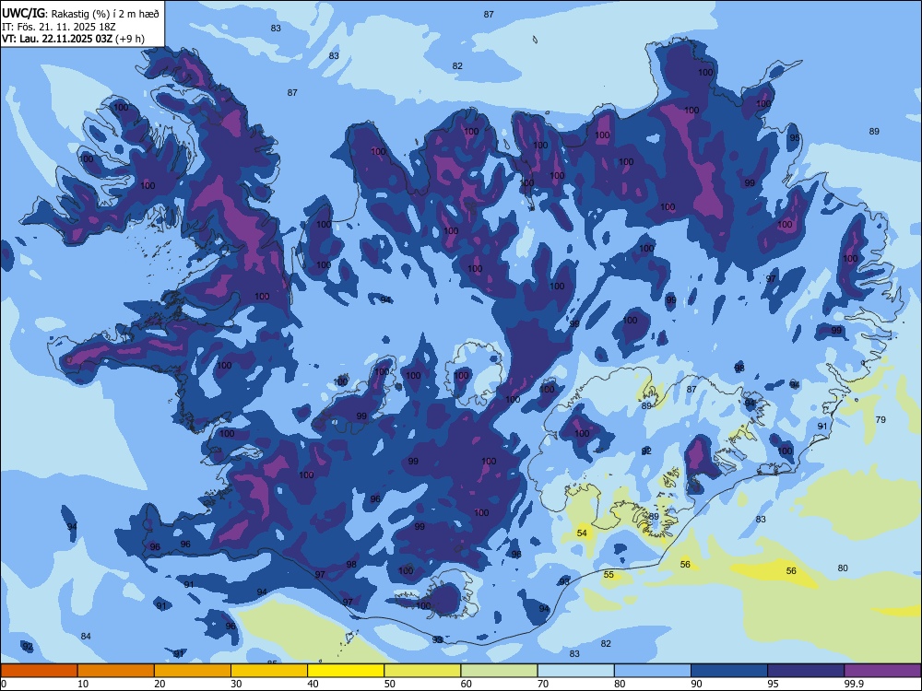The width and height of the screenshot is (922, 691).
Task: Click the legend tick label '90'
Action: (x=696, y=684)
